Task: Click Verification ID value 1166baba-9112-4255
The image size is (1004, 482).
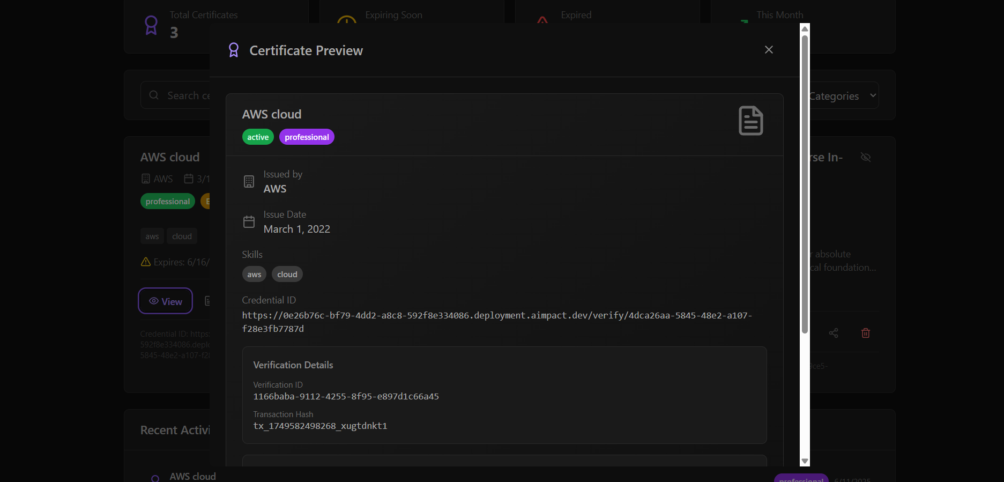Action: (x=346, y=397)
